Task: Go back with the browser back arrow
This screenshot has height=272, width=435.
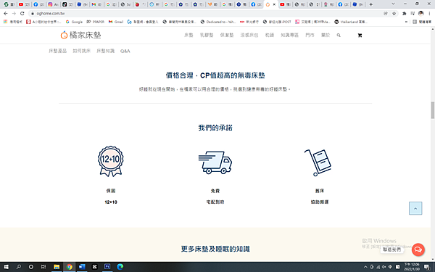Action: pos(6,13)
